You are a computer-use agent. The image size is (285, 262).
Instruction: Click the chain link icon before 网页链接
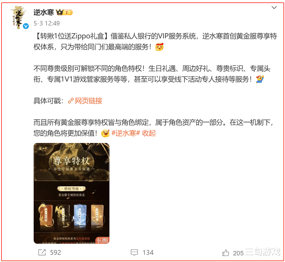pos(71,101)
